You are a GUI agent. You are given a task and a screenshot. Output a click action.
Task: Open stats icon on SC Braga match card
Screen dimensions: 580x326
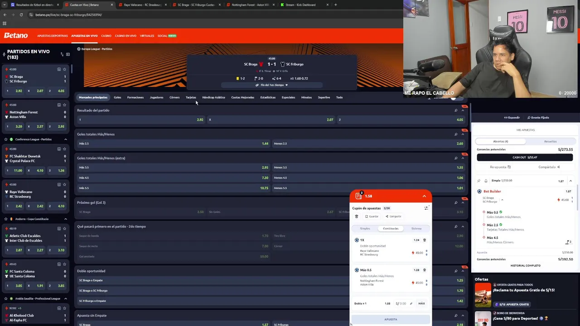(59, 69)
